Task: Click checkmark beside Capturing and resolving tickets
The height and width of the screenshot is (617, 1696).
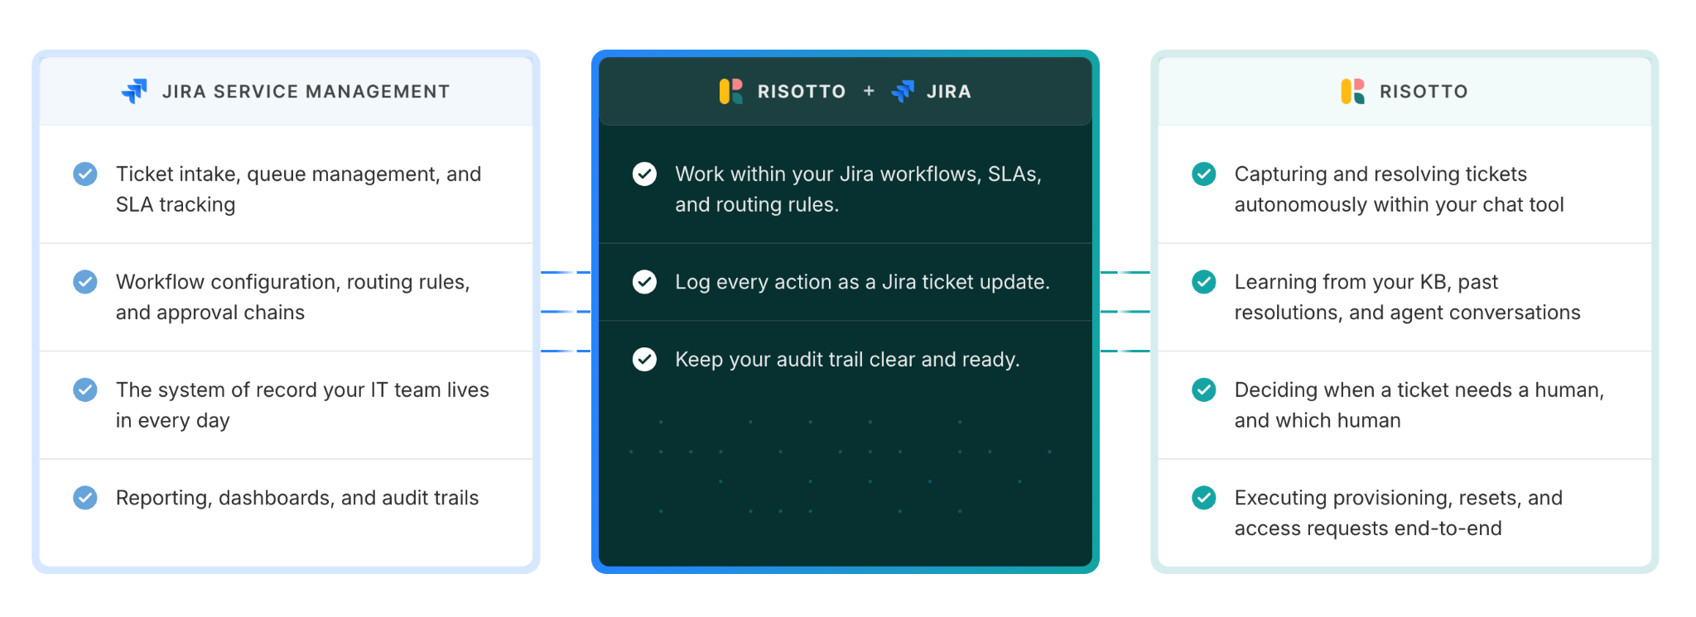Action: click(1204, 174)
